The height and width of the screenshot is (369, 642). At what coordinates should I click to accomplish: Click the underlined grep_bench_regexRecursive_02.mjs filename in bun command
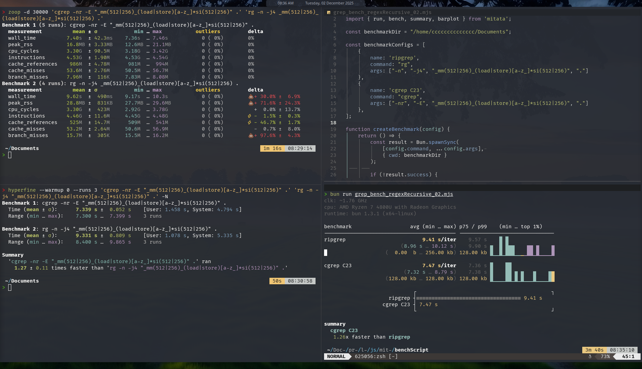click(x=404, y=194)
